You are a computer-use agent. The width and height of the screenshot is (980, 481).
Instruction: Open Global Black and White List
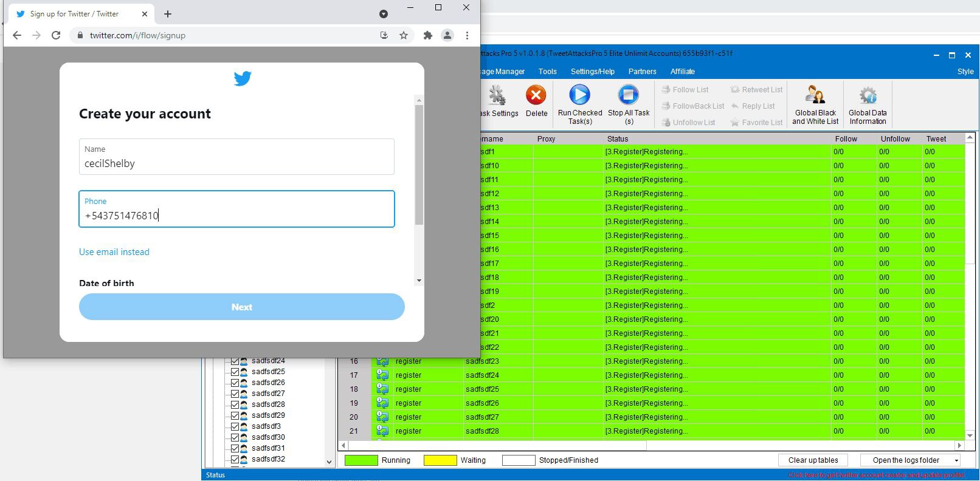coord(815,104)
